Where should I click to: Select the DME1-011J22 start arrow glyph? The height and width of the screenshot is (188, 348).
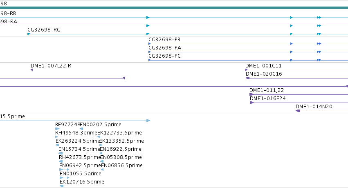coord(251,94)
